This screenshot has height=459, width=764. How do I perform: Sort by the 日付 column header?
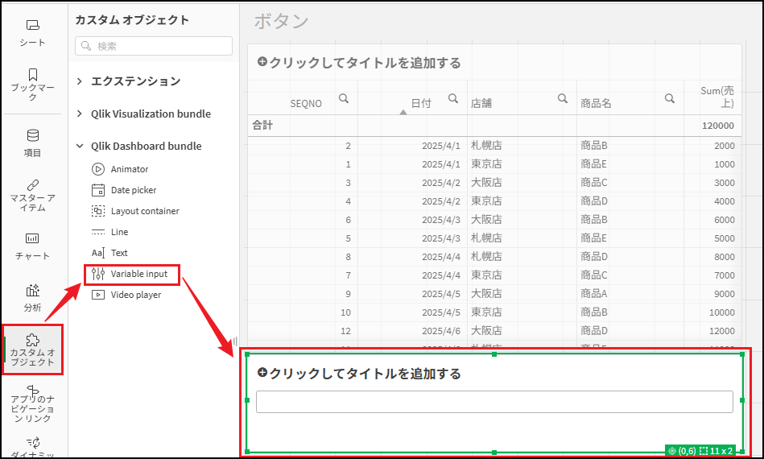[421, 103]
